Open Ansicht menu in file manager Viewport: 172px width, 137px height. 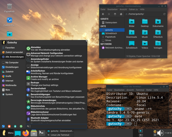pyautogui.click(x=123, y=10)
